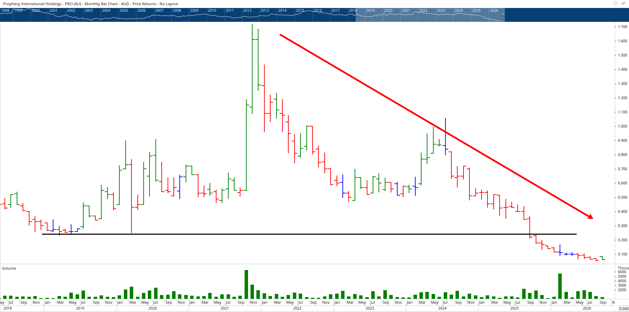Click the 'No Layout' text in the title
Screen dimensions: 629x312
coord(169,4)
